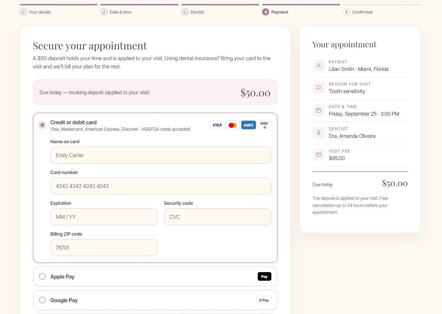Click the Secure your appointment heading
This screenshot has height=314, width=442.
[x=90, y=46]
